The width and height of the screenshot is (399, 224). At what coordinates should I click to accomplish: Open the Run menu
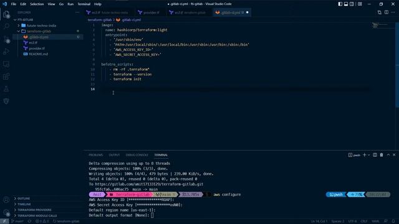(70, 4)
